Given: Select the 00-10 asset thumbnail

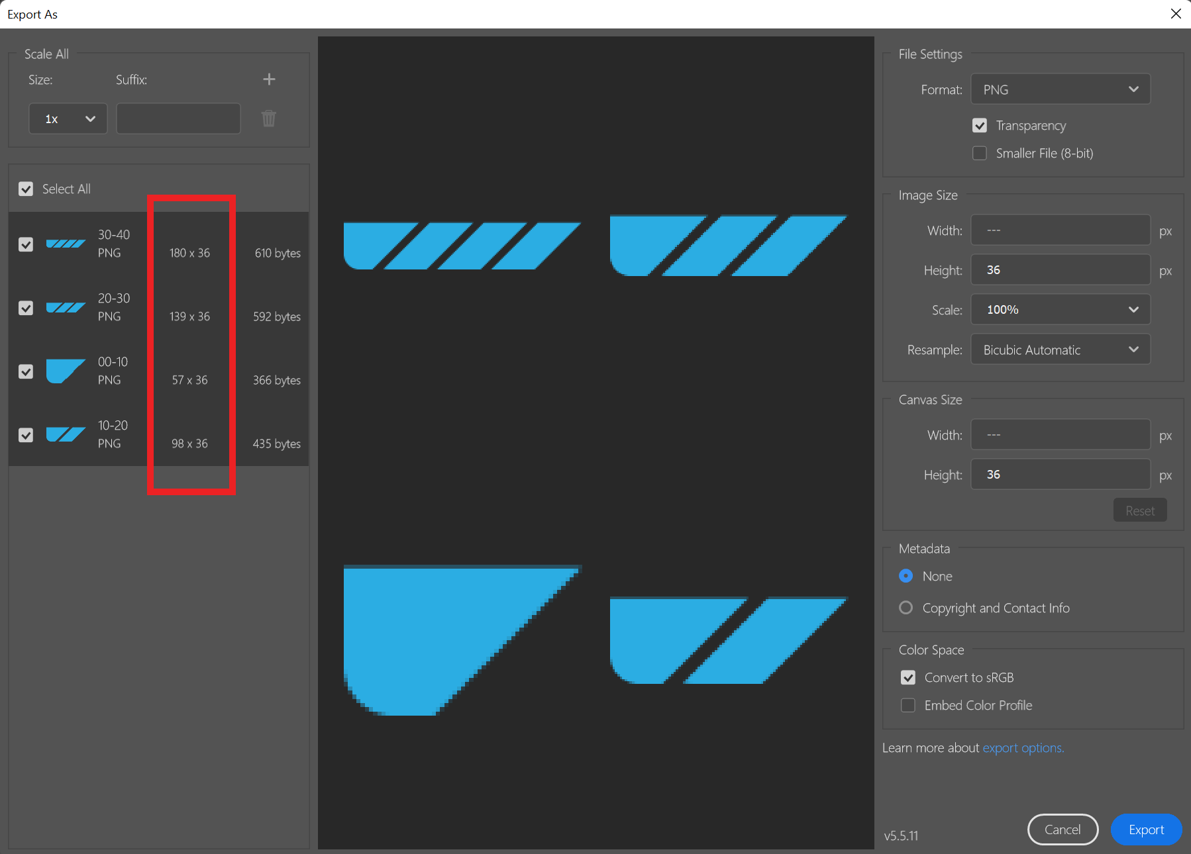Looking at the screenshot, I should tap(66, 371).
